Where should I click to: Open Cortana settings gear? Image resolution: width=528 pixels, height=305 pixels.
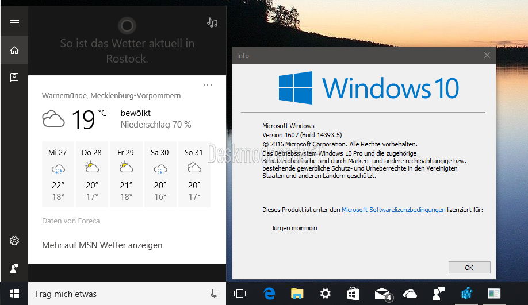coord(14,241)
